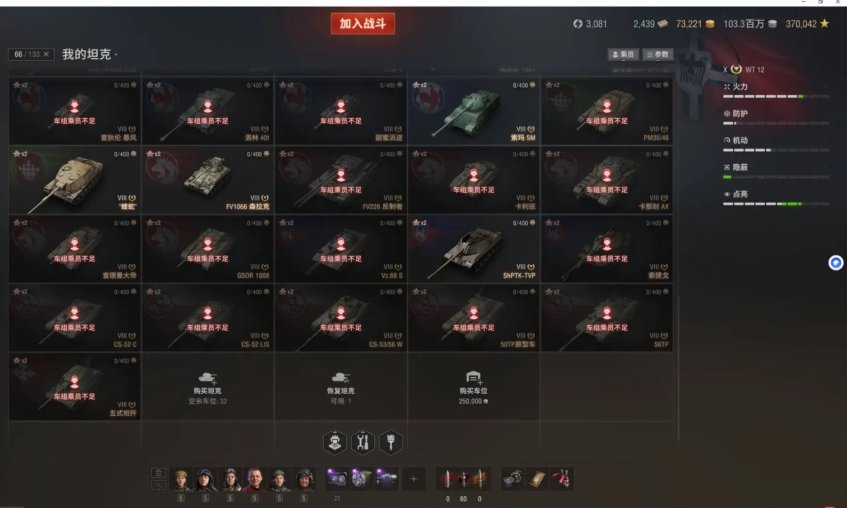Clear the 66/133 tank filter with X
Viewport: 847px width, 508px height.
[x=46, y=54]
